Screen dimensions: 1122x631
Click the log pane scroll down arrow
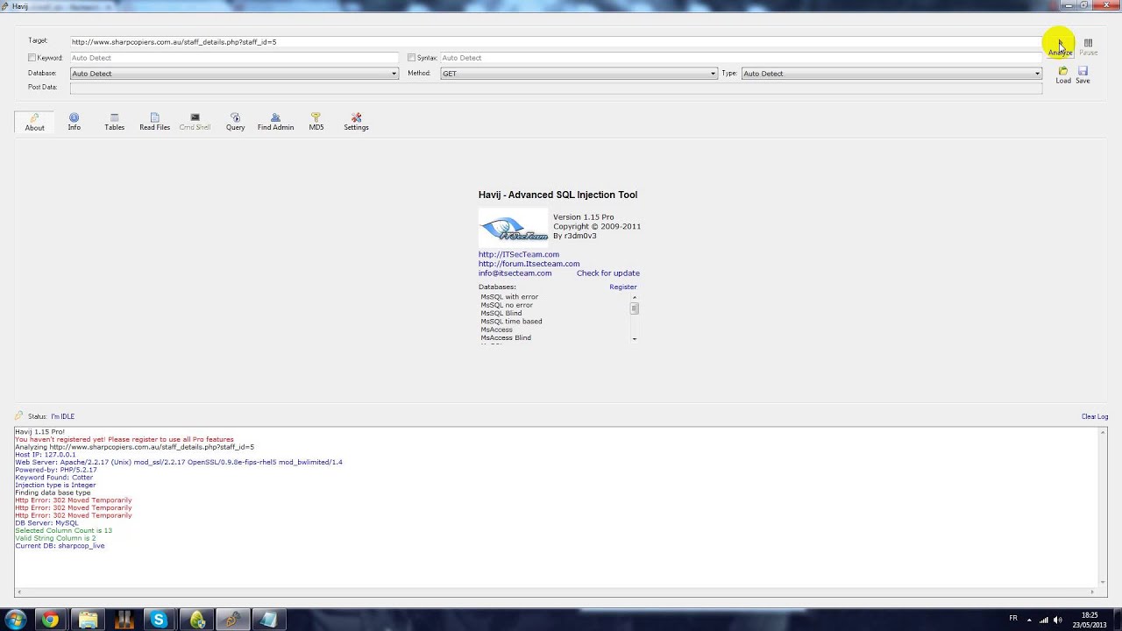[1104, 581]
